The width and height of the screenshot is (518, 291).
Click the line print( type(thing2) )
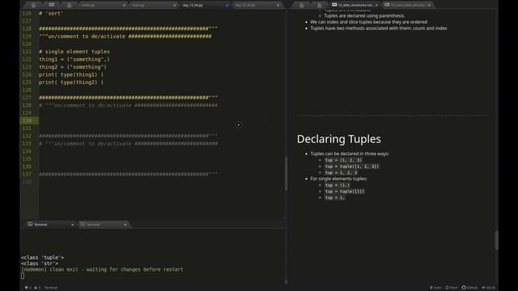click(71, 82)
